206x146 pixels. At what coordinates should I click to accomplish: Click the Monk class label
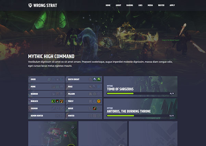[x=33, y=87]
